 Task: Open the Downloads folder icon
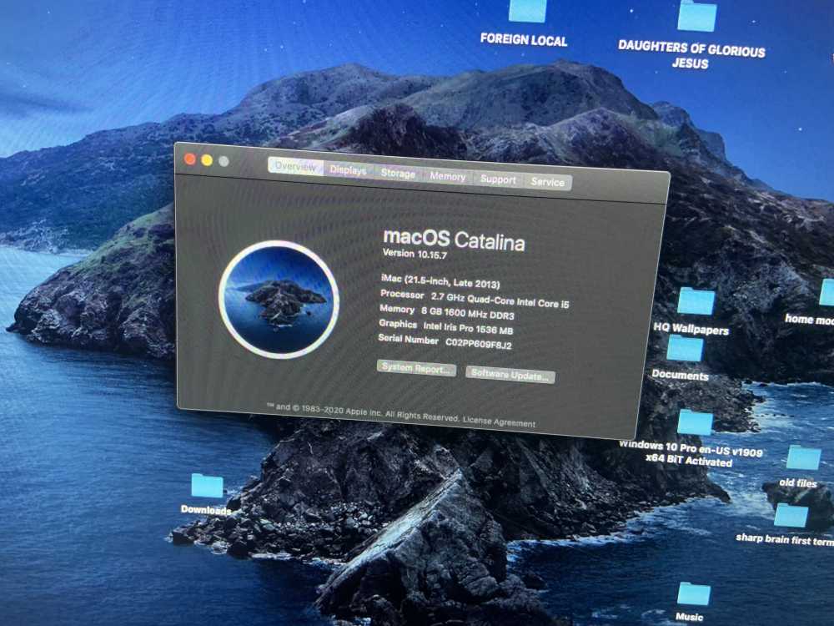207,486
